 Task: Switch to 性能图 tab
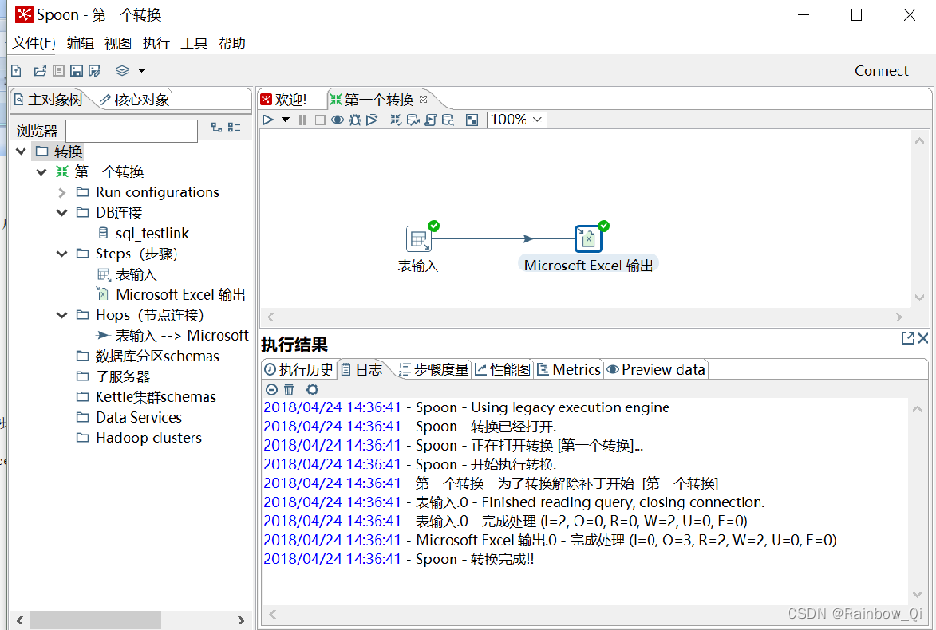point(503,370)
